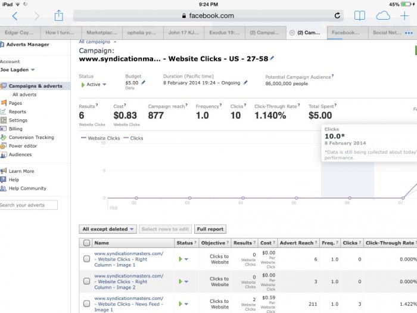417x313 pixels.
Task: Click the Power editor icon
Action: [4, 146]
